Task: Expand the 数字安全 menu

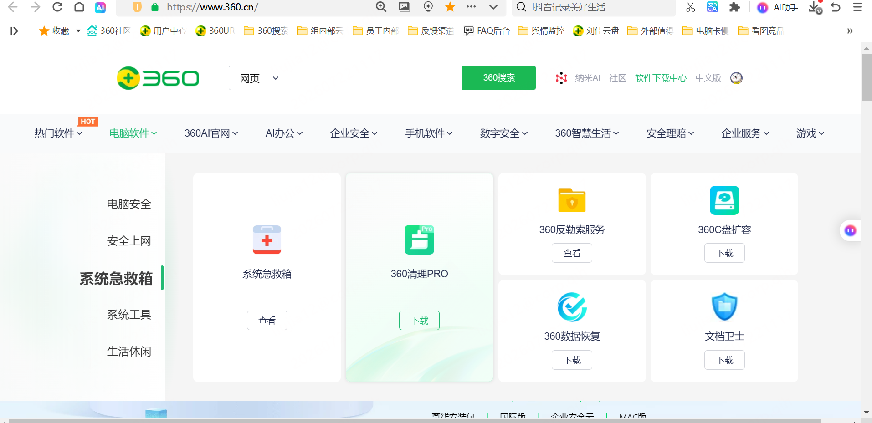Action: 504,133
